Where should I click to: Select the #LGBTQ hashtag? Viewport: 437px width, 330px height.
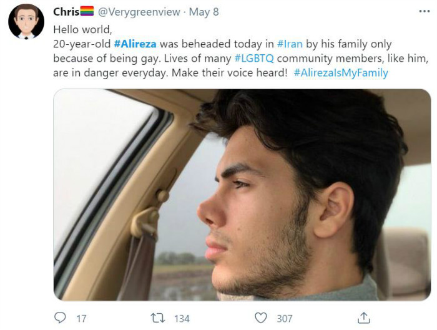click(x=255, y=58)
